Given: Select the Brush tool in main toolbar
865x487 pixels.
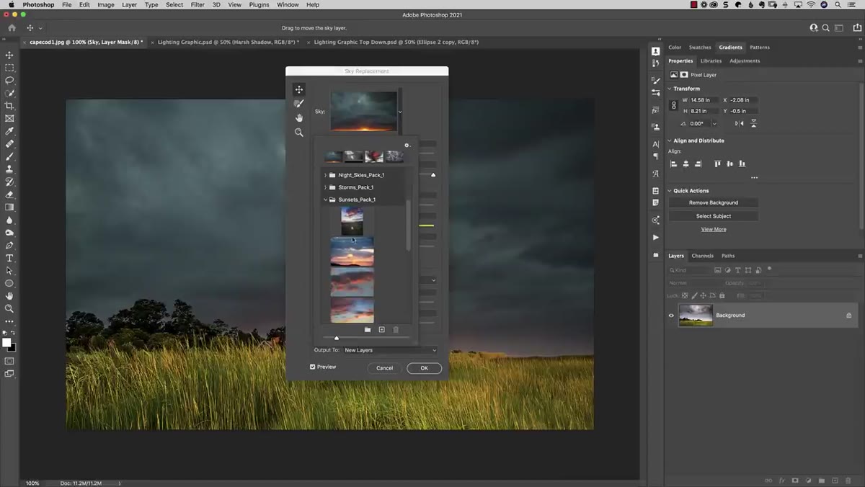Looking at the screenshot, I should tap(9, 156).
